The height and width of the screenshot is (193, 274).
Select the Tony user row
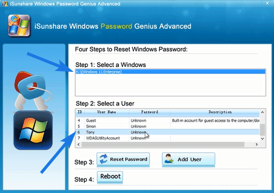(x=167, y=132)
